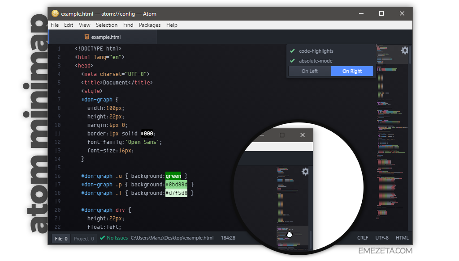Switch to the example.html tab

coord(103,37)
